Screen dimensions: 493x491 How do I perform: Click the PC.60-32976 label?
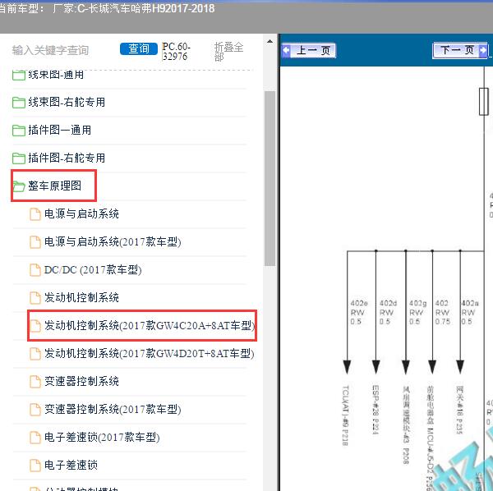pyautogui.click(x=176, y=52)
